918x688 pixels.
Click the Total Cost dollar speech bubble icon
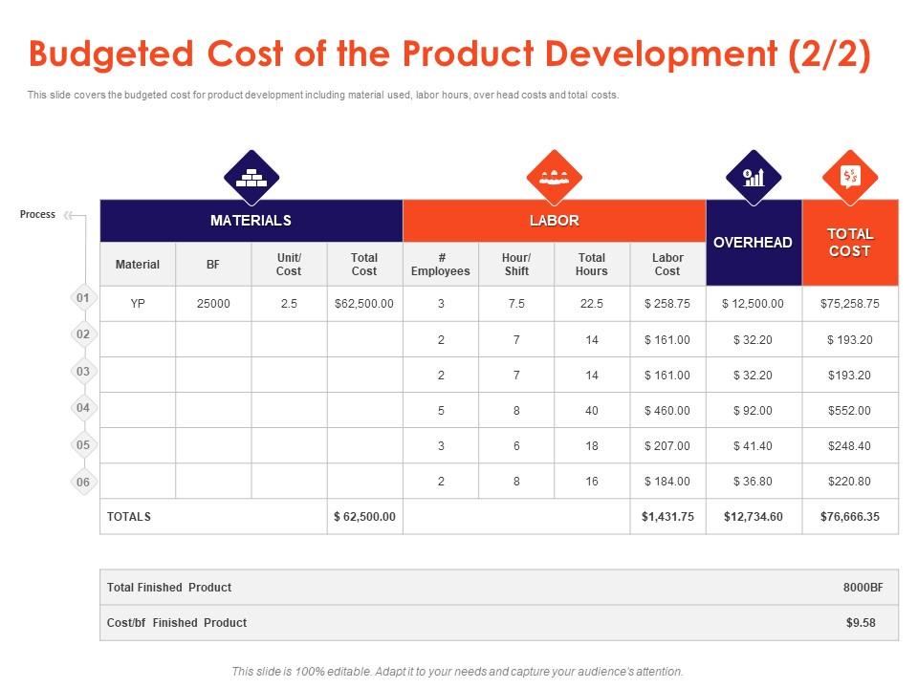click(x=850, y=178)
